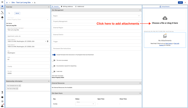The height and width of the screenshot is (108, 188).
Task: Click the County field
Action: (28, 66)
